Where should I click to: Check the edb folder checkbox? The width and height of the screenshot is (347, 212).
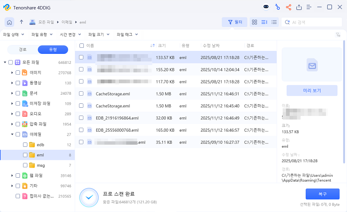pyautogui.click(x=25, y=145)
